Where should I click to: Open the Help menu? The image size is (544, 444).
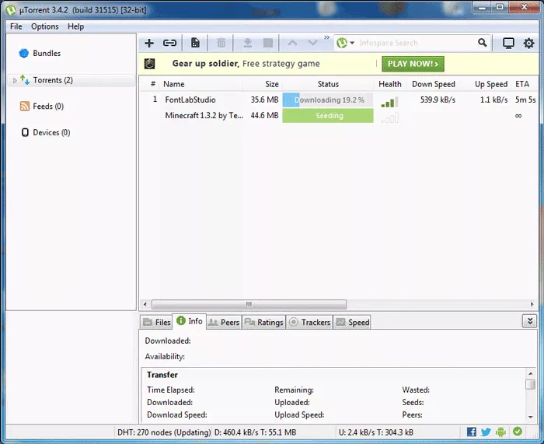tap(75, 26)
